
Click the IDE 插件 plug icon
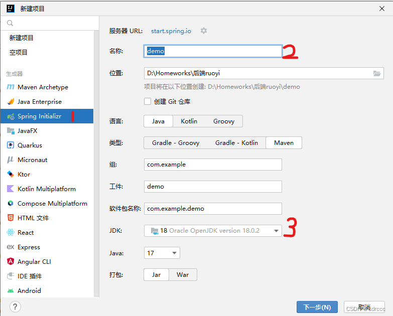pyautogui.click(x=11, y=276)
